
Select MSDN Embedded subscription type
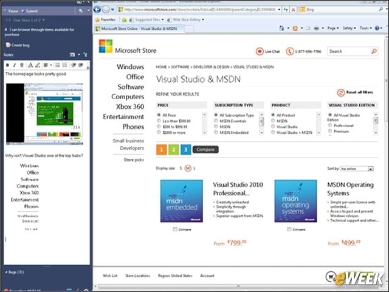[x=216, y=133]
